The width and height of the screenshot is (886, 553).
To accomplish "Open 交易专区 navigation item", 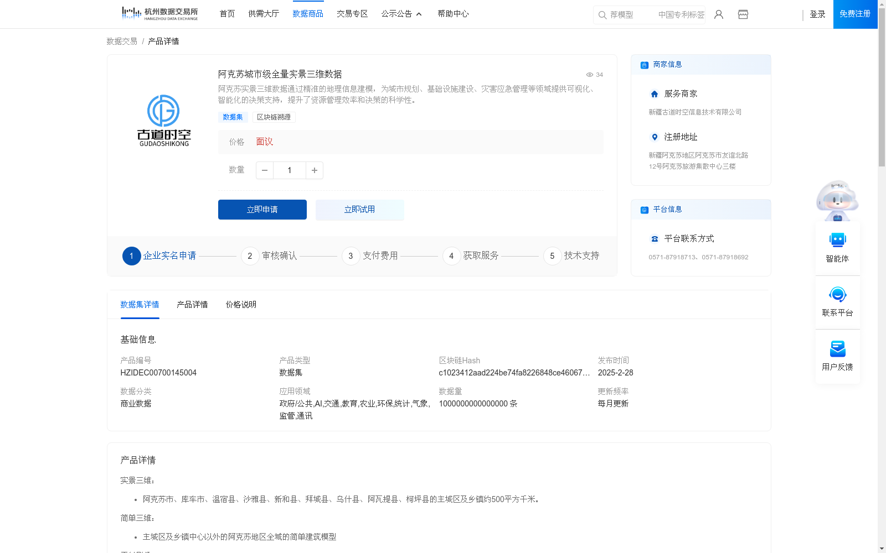I will (352, 14).
